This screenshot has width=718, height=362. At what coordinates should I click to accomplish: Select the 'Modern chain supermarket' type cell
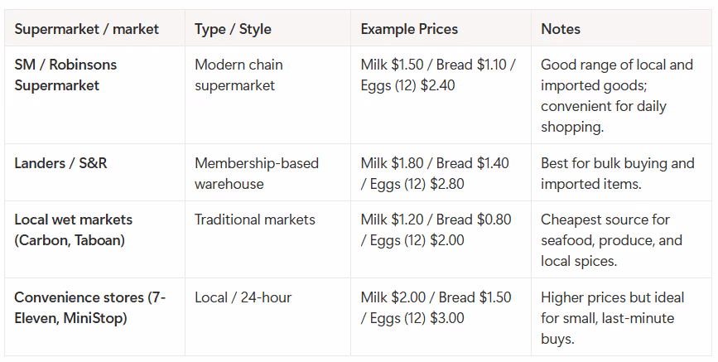point(239,75)
